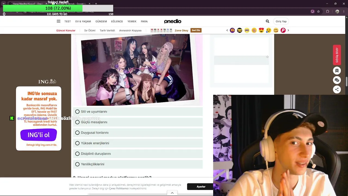
Task: Click the "ING'li ol" purple button
Action: [39, 135]
